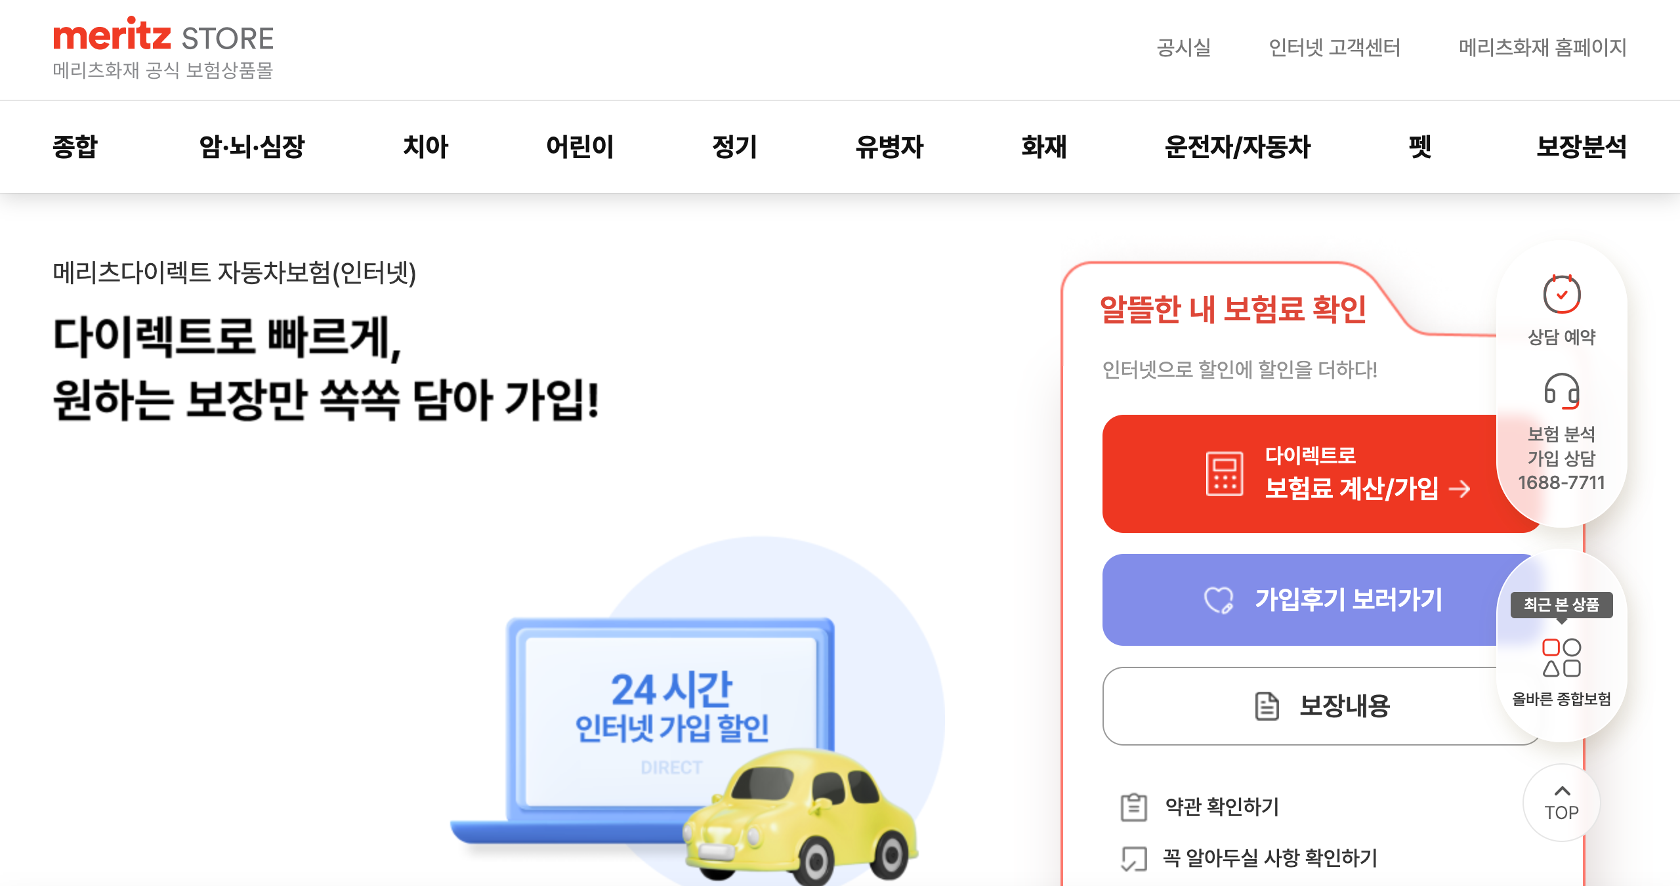1680x886 pixels.
Task: Open the 올바른 종합보험 shapes icon
Action: click(x=1561, y=658)
